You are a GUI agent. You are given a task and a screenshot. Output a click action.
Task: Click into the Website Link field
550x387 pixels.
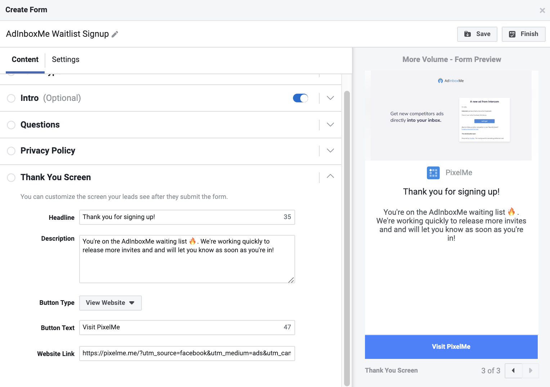187,353
